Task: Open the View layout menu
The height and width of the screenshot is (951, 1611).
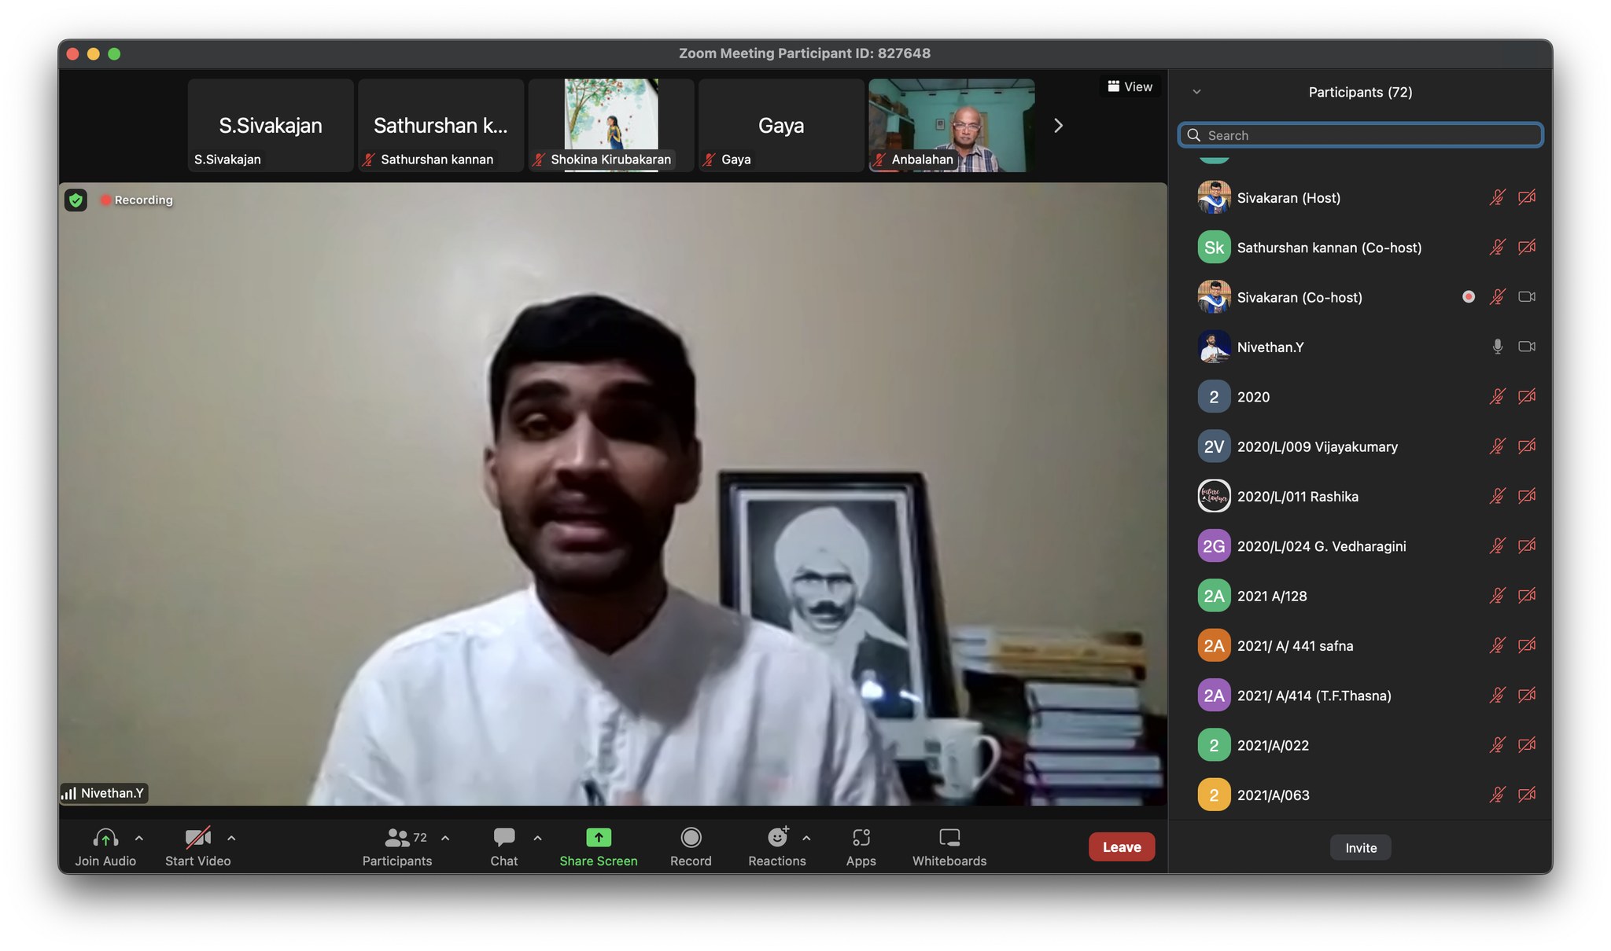Action: [1130, 86]
